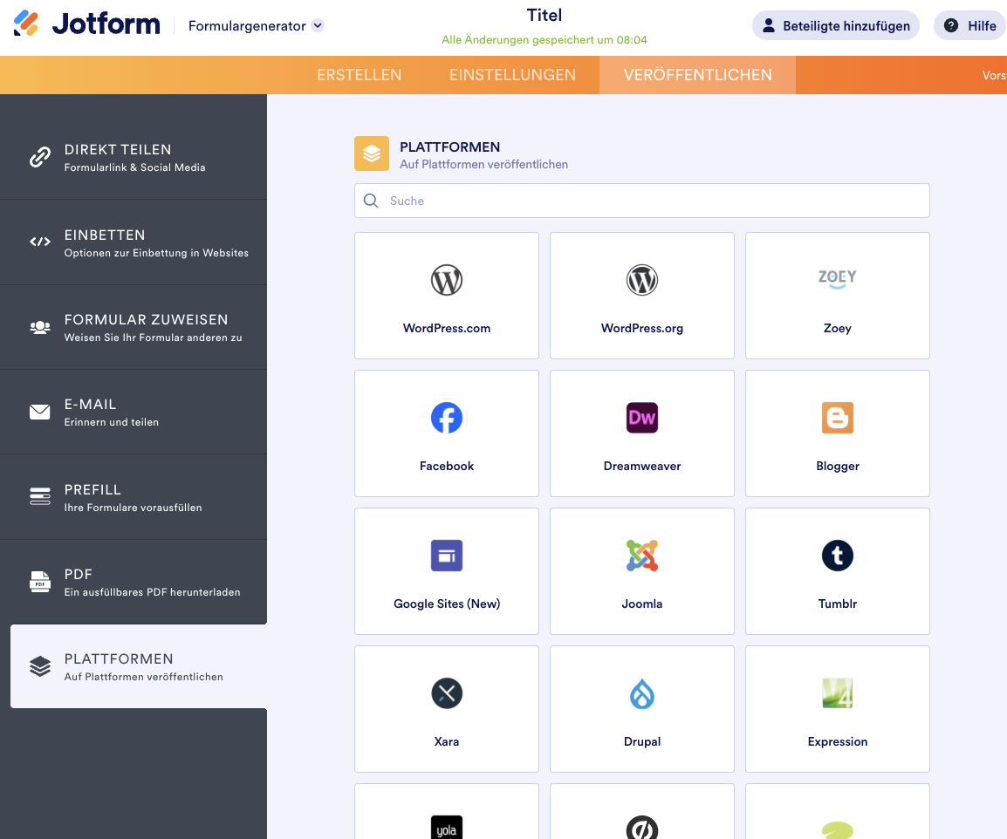Open the Direkt Teilen sidebar section
The image size is (1007, 839).
coord(134,157)
